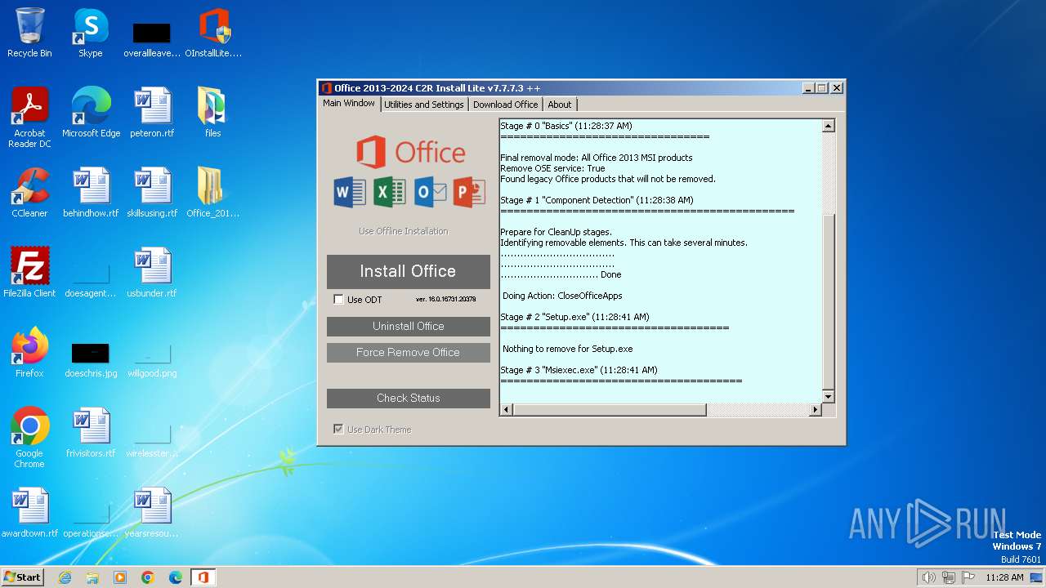
Task: Click the vertical scrollbar thumb in log
Action: (828, 301)
